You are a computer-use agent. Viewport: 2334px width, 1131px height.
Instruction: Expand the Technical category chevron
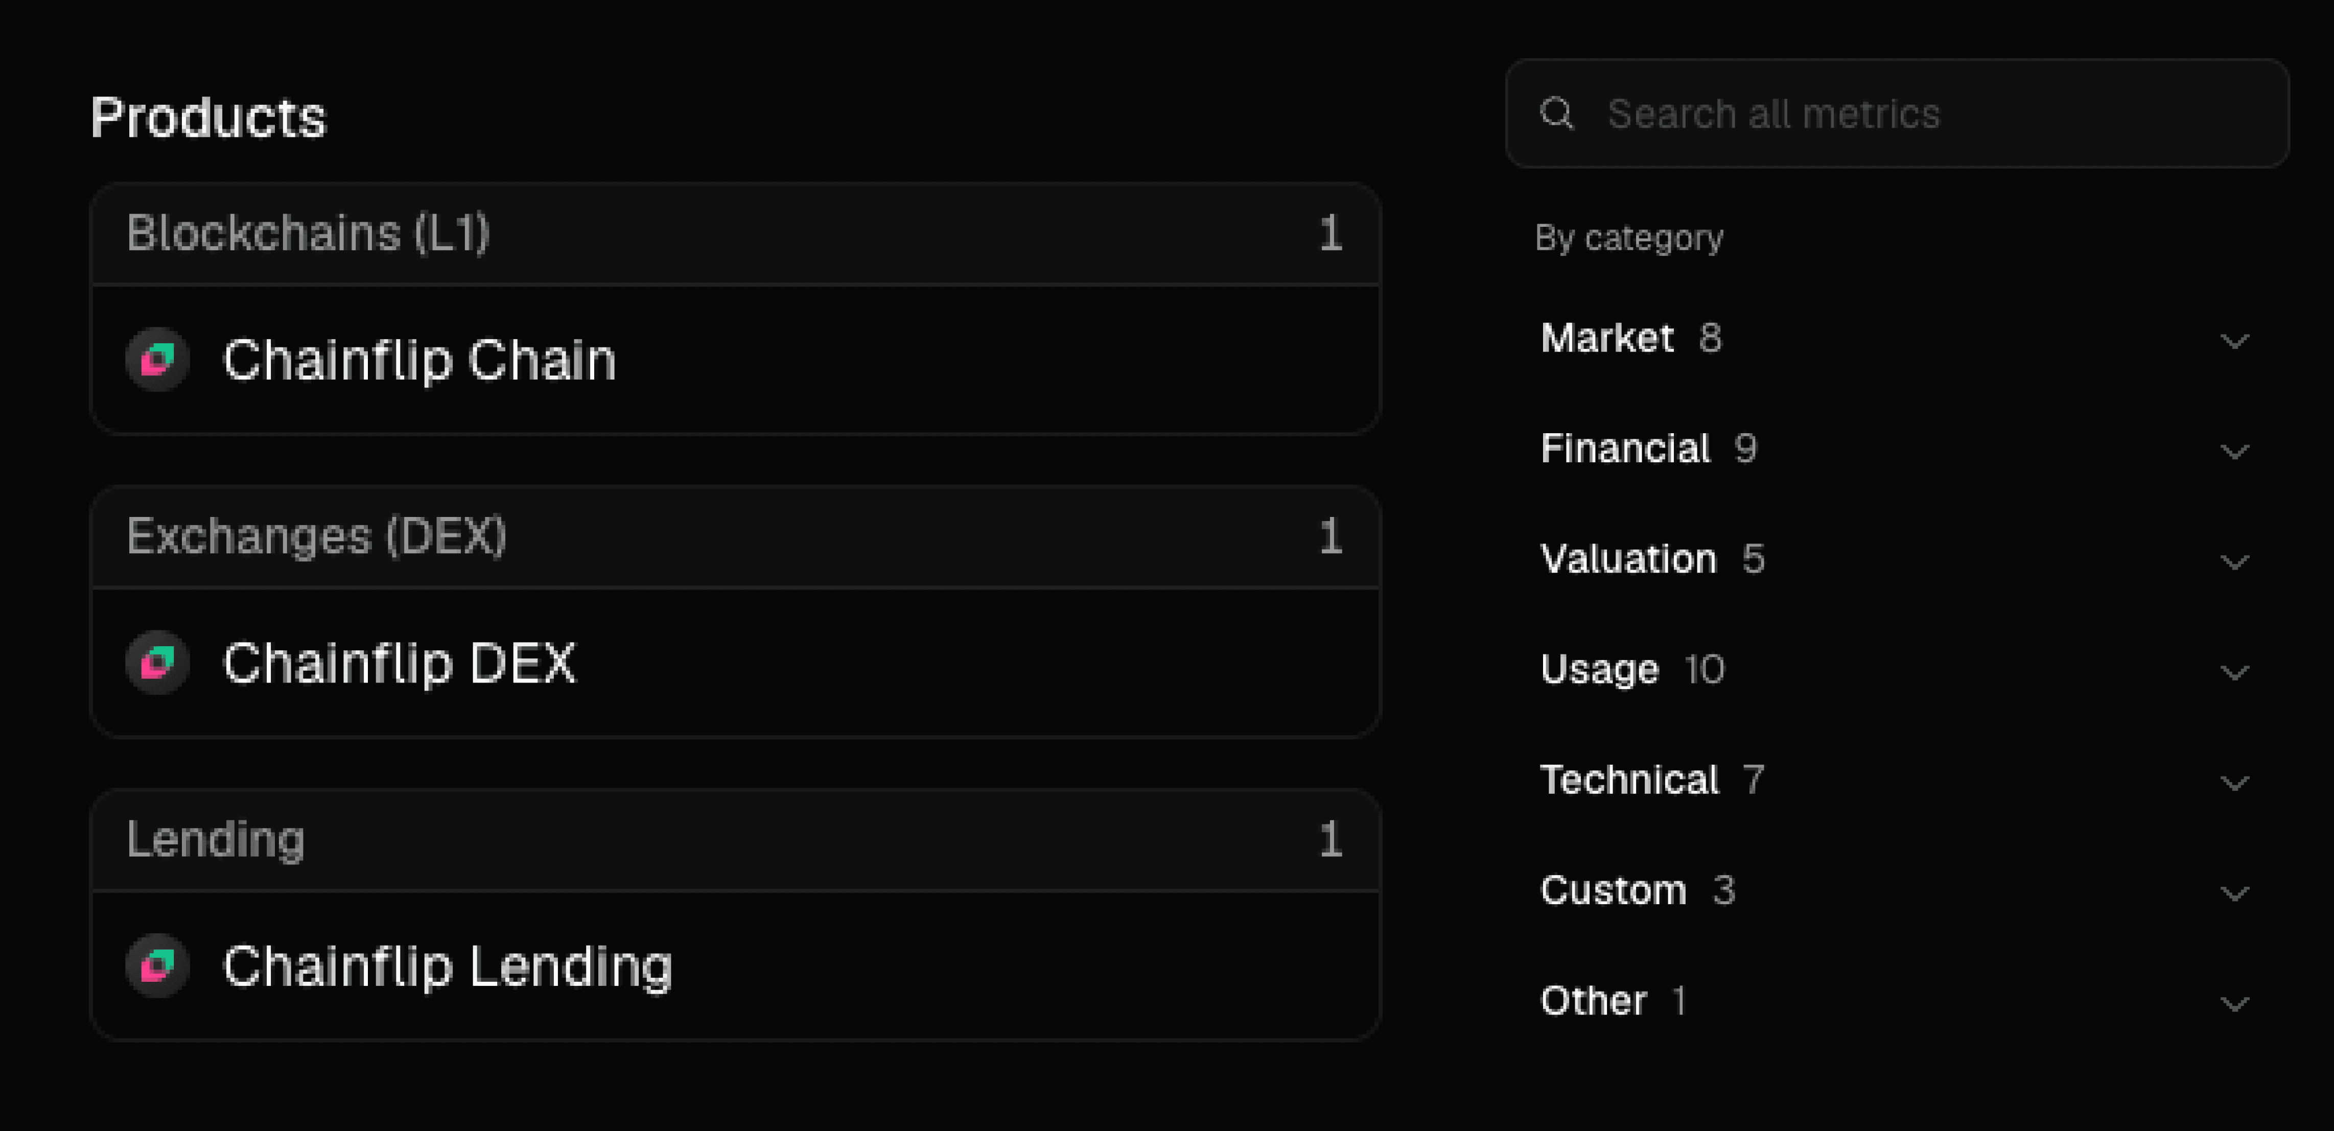point(2235,783)
